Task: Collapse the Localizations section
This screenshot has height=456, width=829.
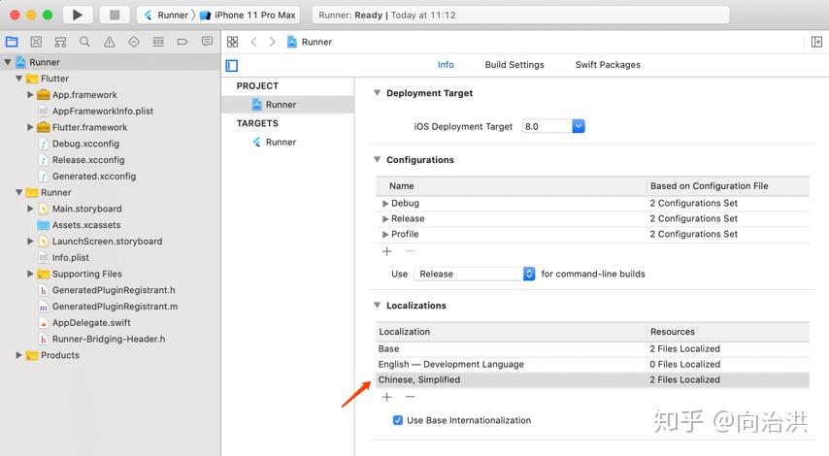Action: point(377,305)
